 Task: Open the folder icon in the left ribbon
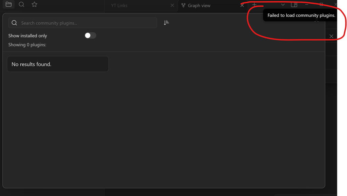tap(8, 4)
